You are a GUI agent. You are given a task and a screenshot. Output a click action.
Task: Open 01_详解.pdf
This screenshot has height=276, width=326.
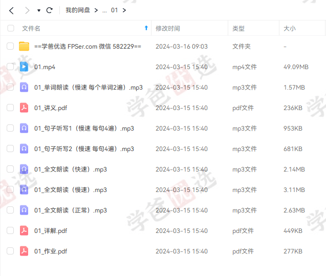tap(51, 231)
